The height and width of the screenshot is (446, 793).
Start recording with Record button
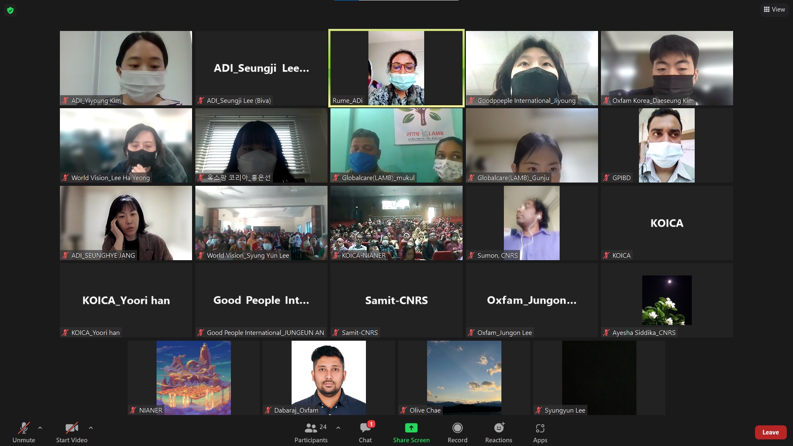[457, 432]
